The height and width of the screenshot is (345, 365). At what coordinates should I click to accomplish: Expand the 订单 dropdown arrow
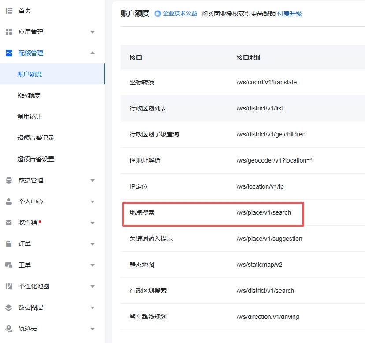(x=93, y=244)
